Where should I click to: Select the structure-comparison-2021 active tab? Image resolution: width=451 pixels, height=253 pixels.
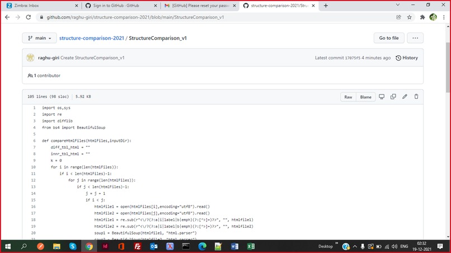tap(279, 6)
